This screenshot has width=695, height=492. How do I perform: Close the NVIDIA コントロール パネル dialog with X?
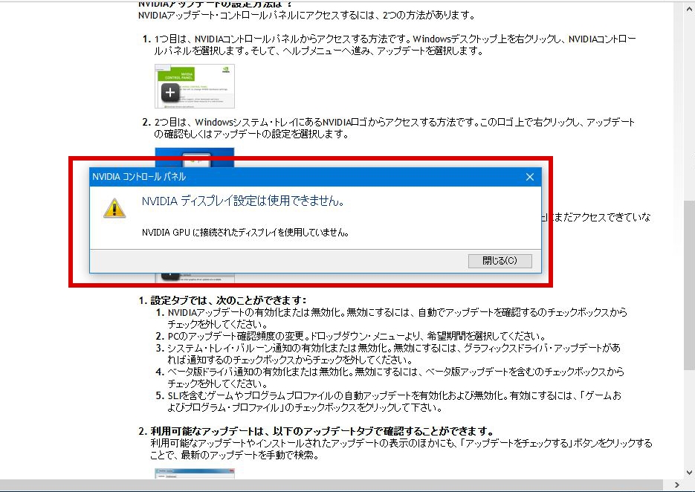click(530, 177)
